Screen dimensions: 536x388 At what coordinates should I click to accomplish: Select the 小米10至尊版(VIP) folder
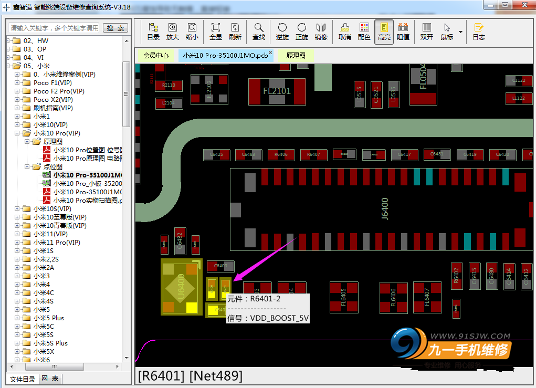pyautogui.click(x=60, y=217)
